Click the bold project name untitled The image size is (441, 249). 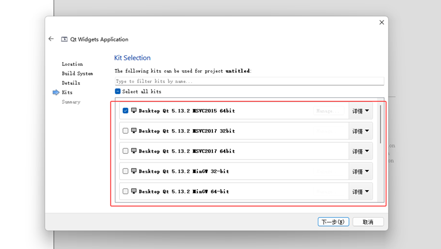coord(238,71)
